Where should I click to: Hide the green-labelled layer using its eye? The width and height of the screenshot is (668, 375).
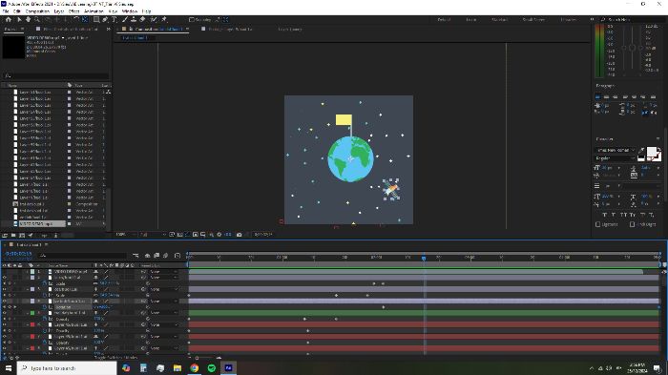tap(5, 313)
